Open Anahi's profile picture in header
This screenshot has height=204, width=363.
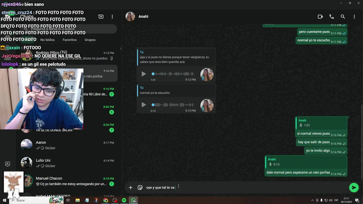point(130,16)
